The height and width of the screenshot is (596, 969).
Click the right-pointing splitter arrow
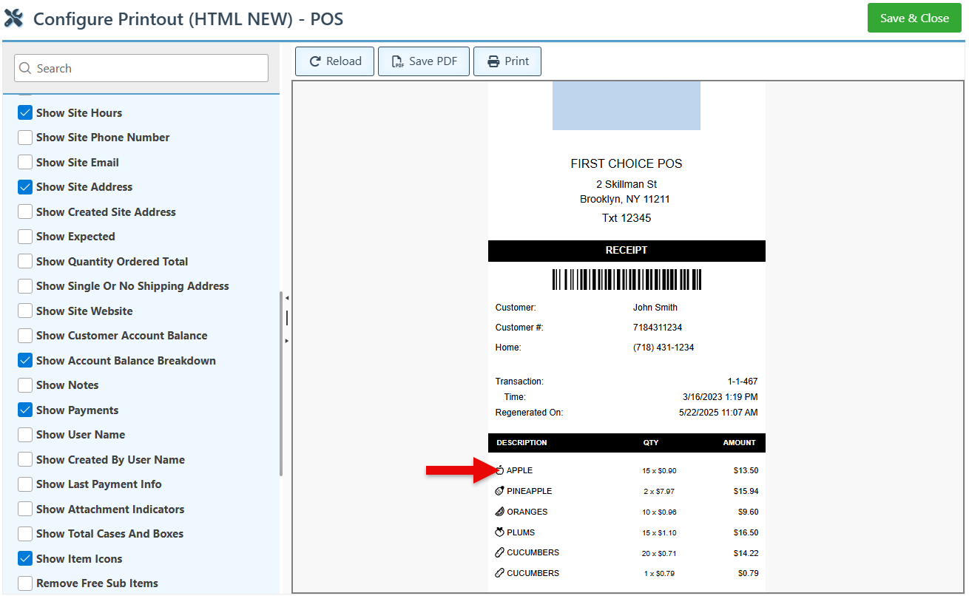287,341
